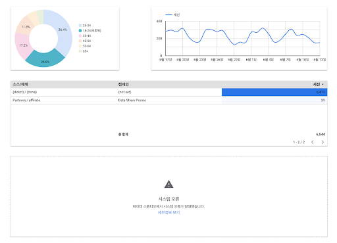Toggle sort arrow on sessions column header

coord(323,85)
